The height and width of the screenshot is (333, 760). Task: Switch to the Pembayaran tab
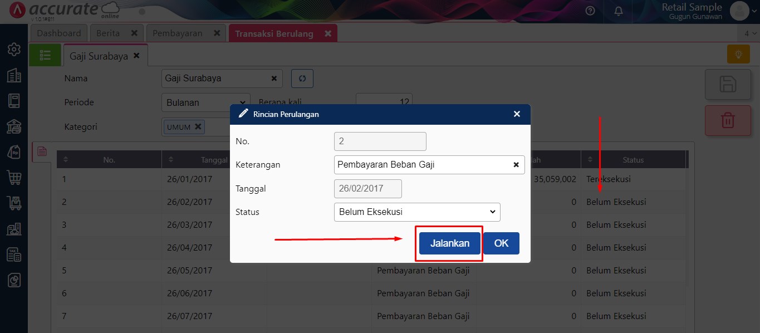tap(178, 33)
